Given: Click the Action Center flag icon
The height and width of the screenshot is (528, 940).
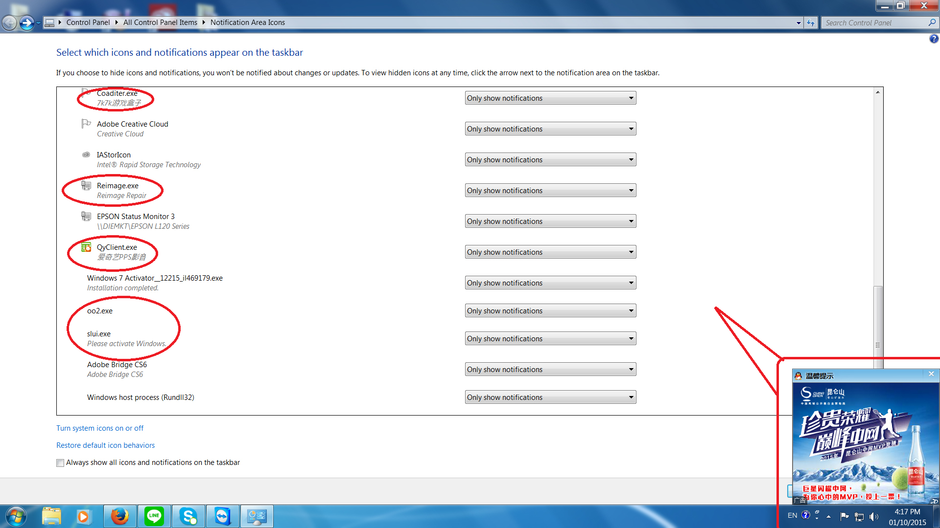Looking at the screenshot, I should (844, 516).
